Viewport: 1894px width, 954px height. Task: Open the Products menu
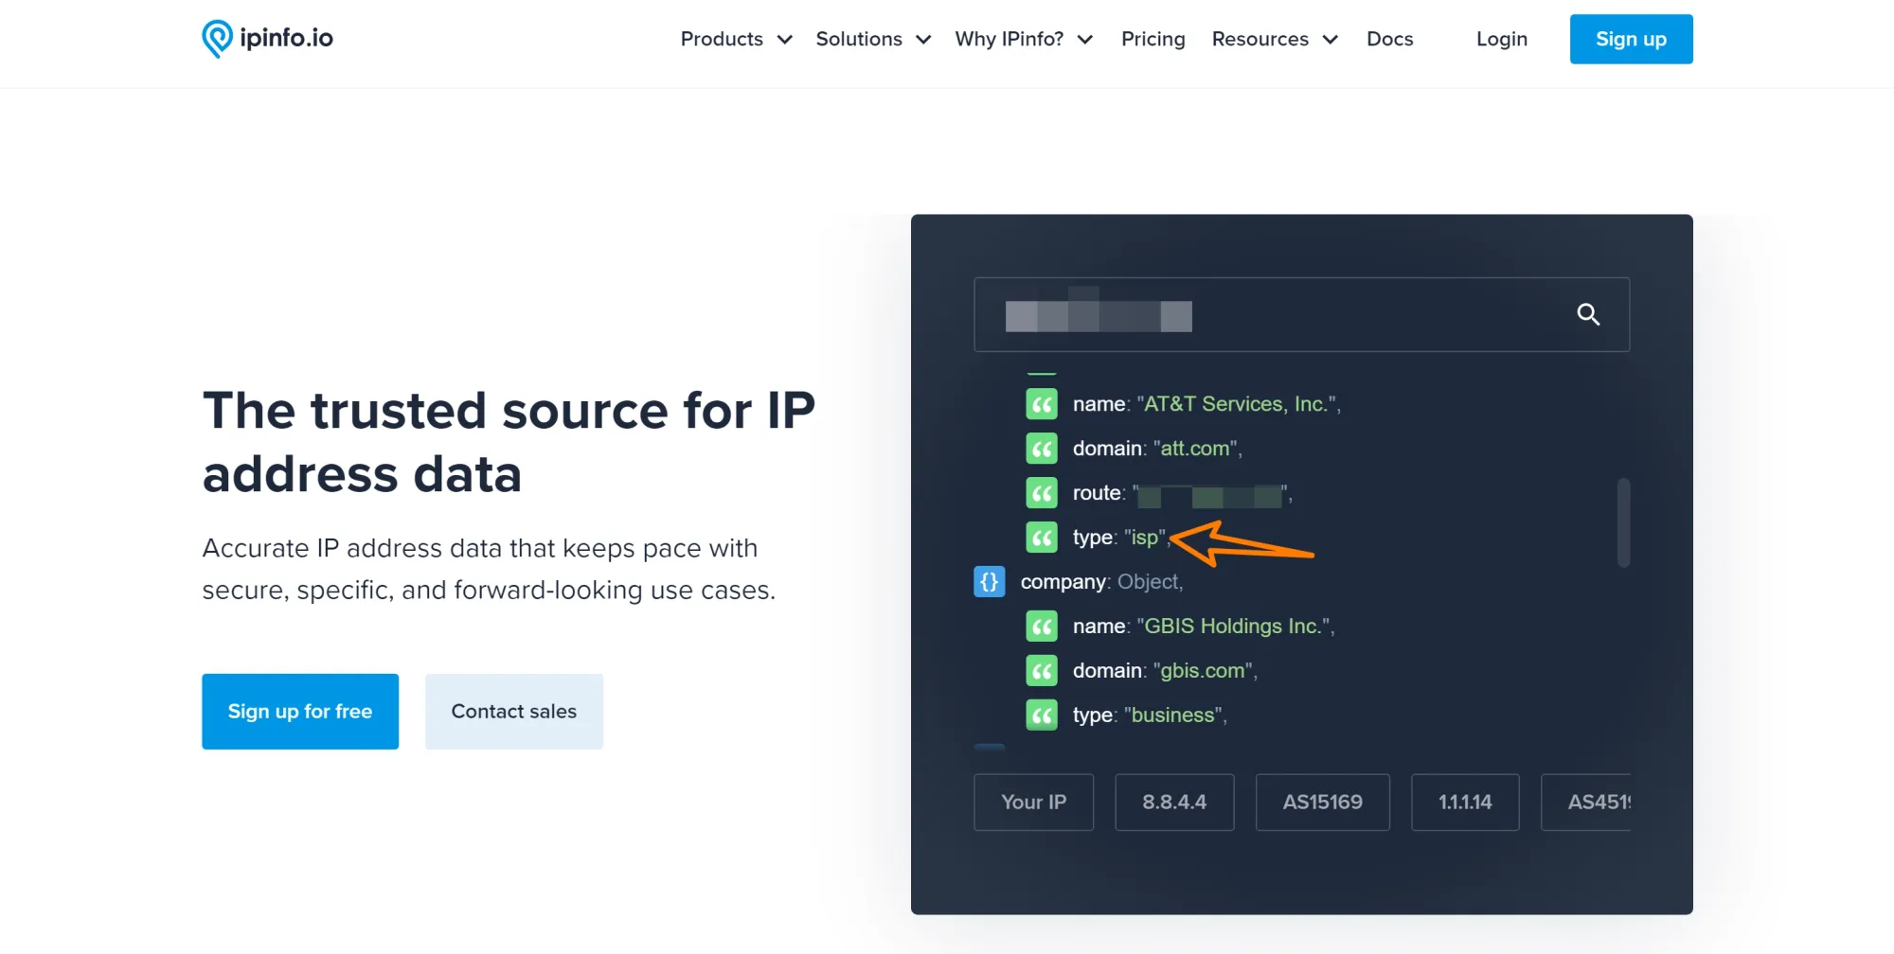[x=736, y=39]
